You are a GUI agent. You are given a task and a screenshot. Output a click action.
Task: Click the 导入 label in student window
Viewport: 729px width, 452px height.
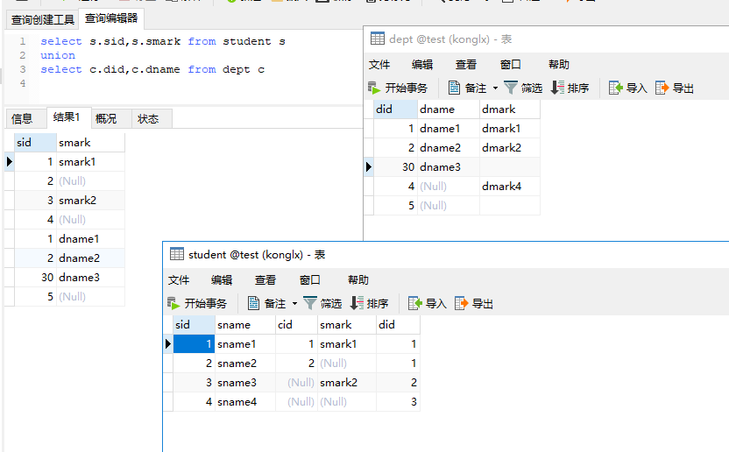[436, 304]
